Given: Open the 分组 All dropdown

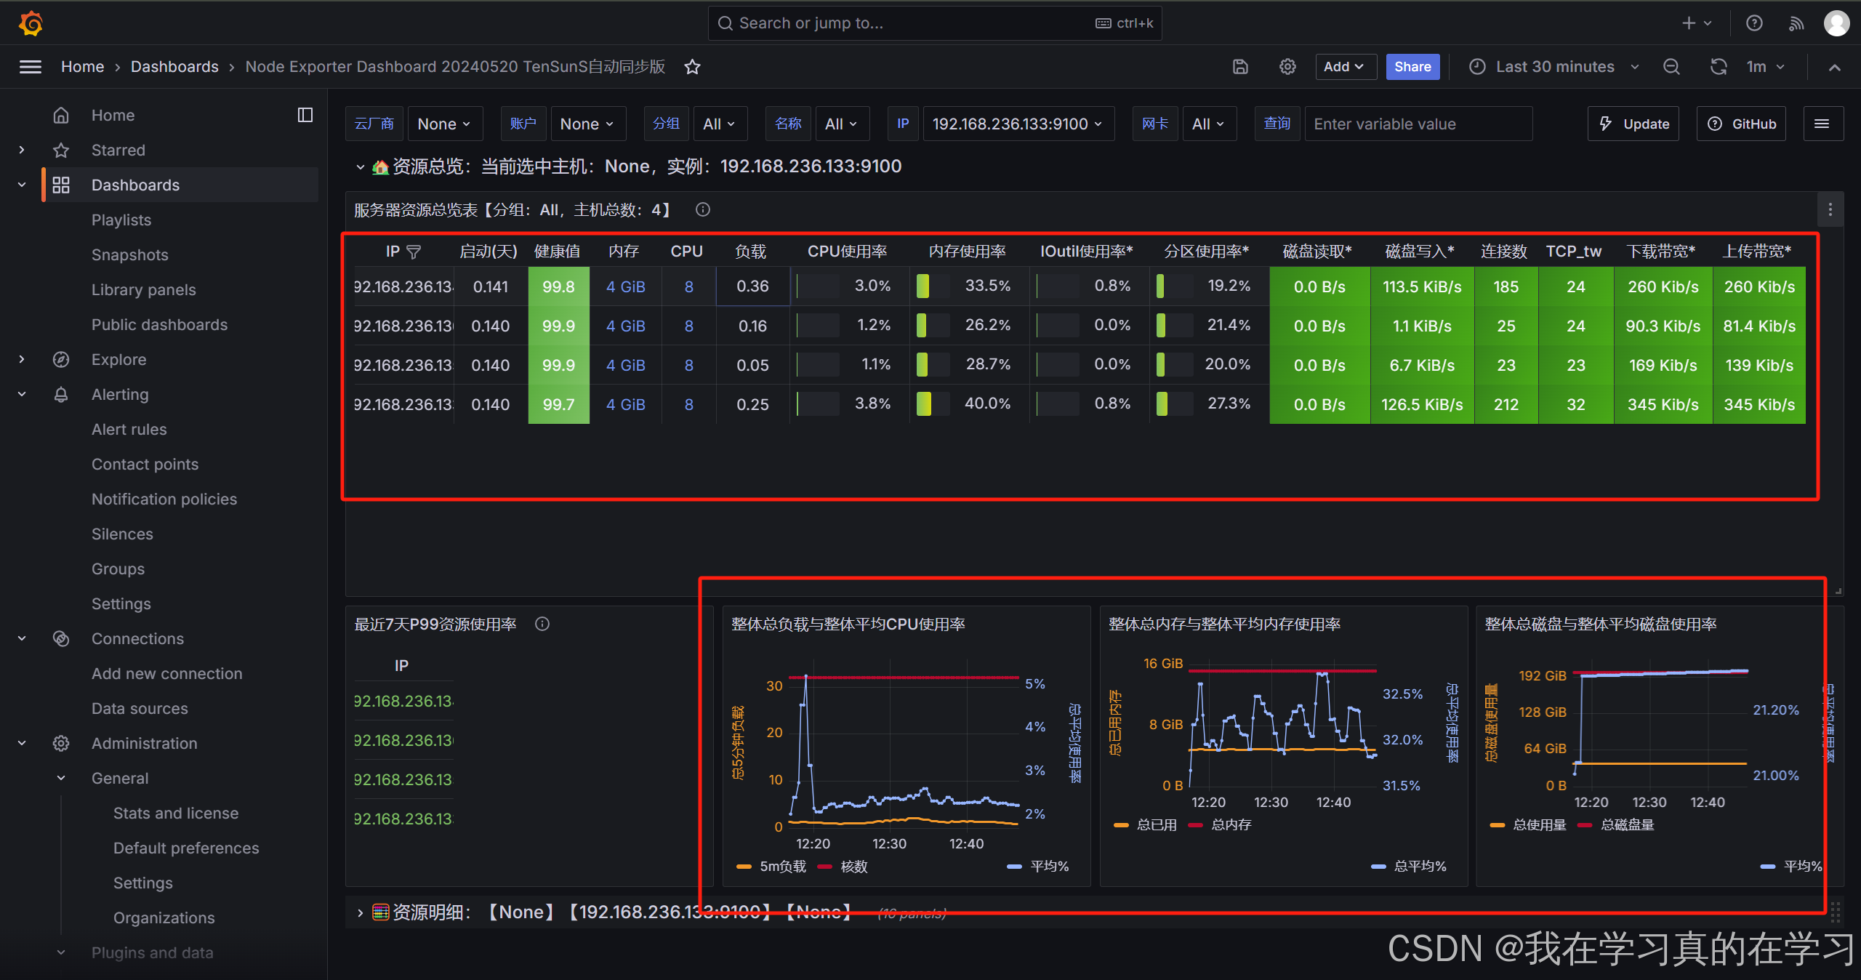Looking at the screenshot, I should (x=719, y=124).
